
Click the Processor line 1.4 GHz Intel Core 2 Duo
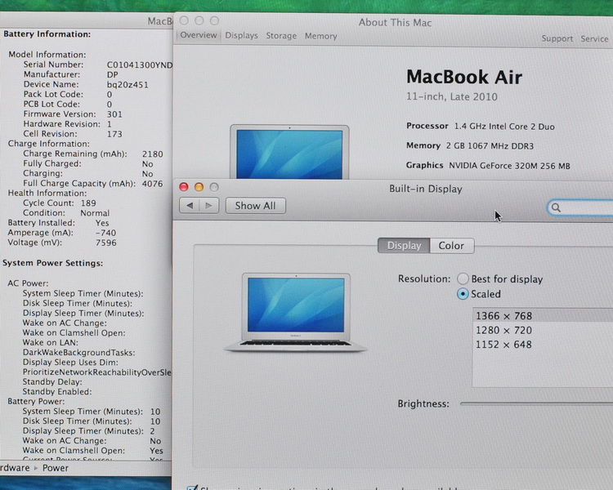[x=481, y=127]
